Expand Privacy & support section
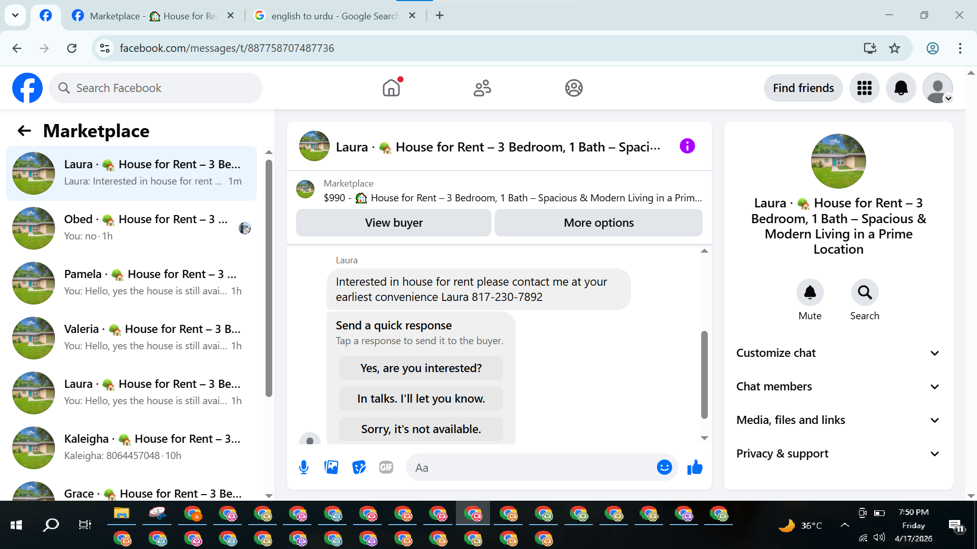This screenshot has width=977, height=549. coord(838,453)
